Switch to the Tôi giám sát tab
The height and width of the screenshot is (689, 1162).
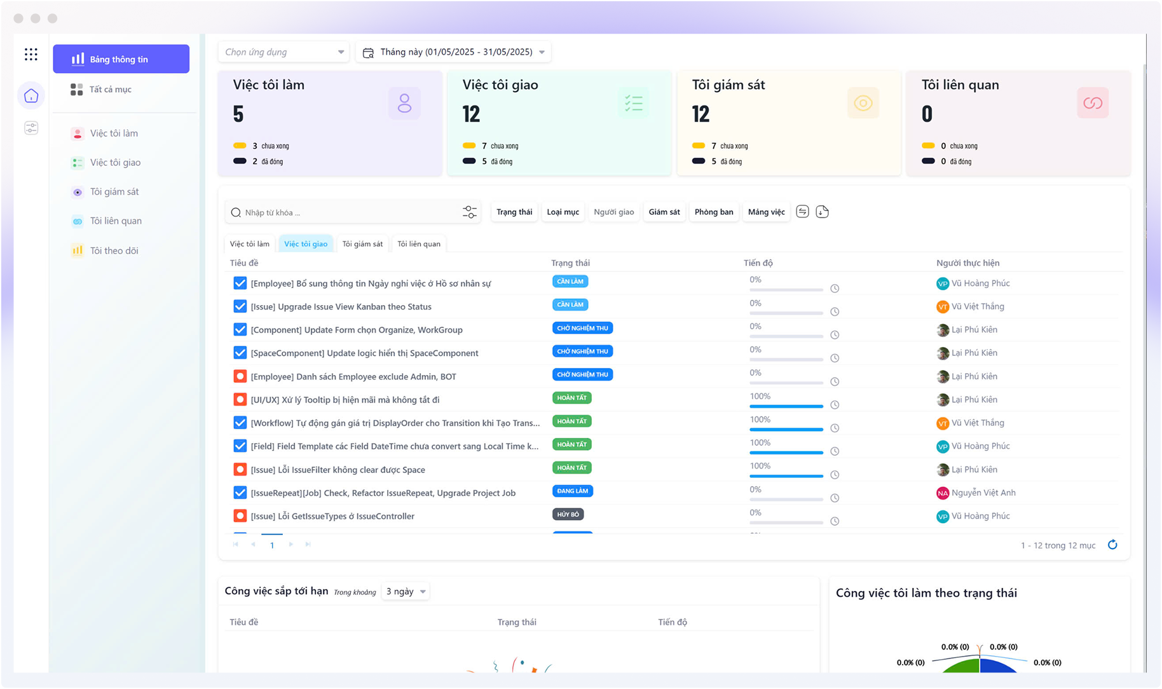pyautogui.click(x=362, y=244)
